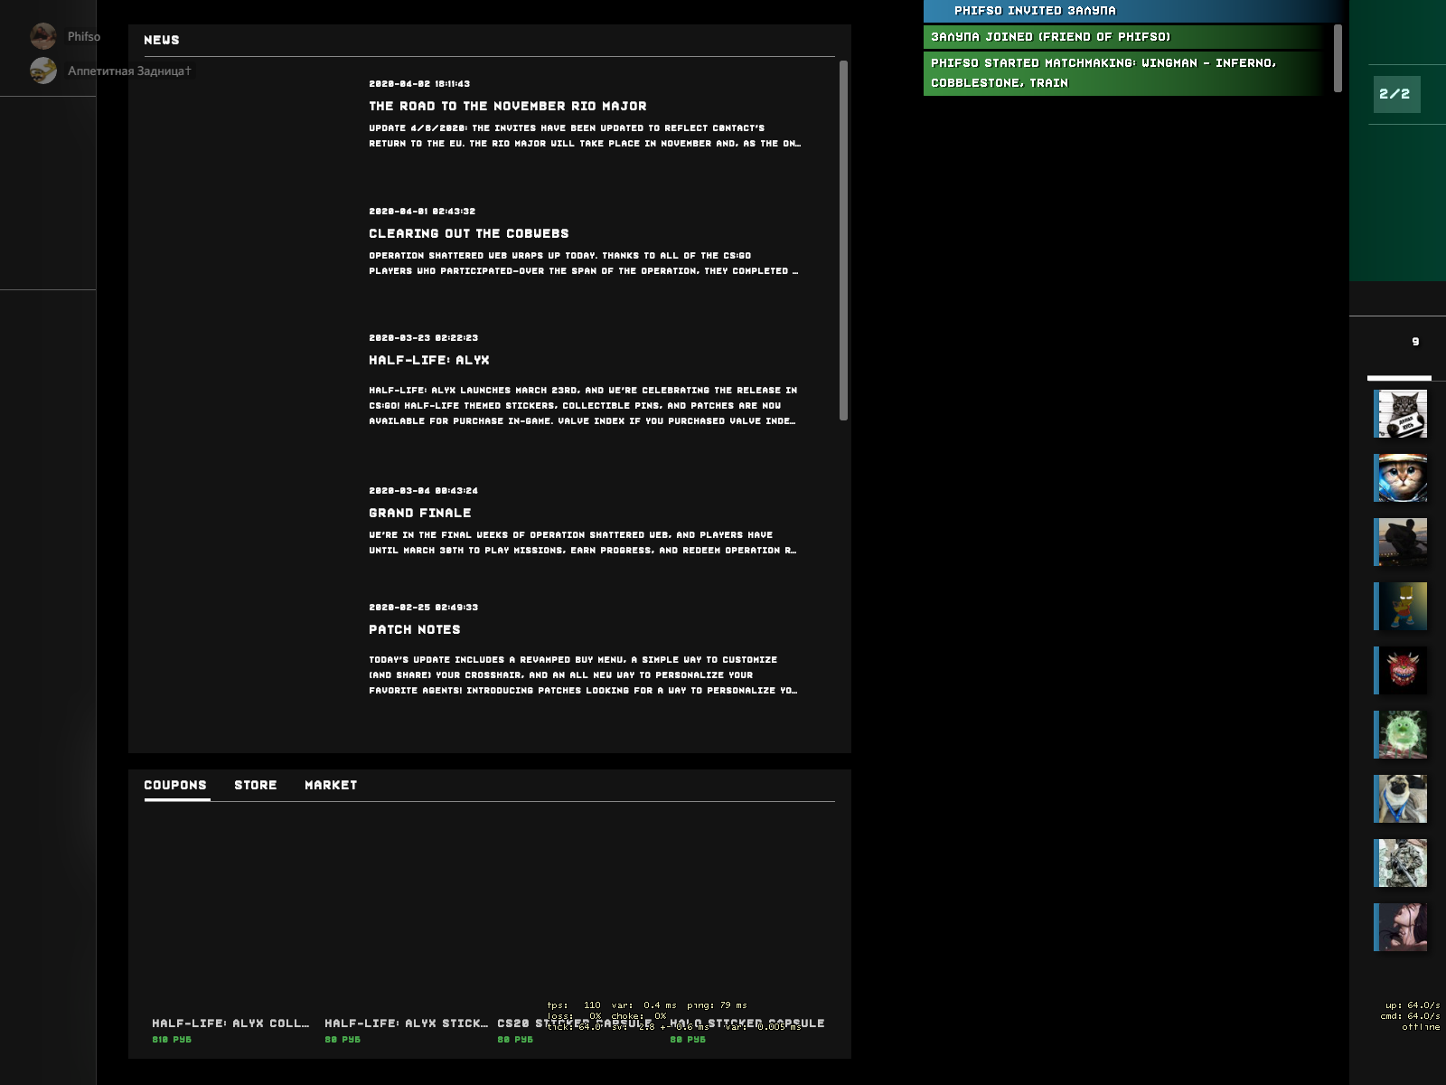This screenshot has width=1446, height=1085.
Task: Click the News panel header
Action: 162,40
